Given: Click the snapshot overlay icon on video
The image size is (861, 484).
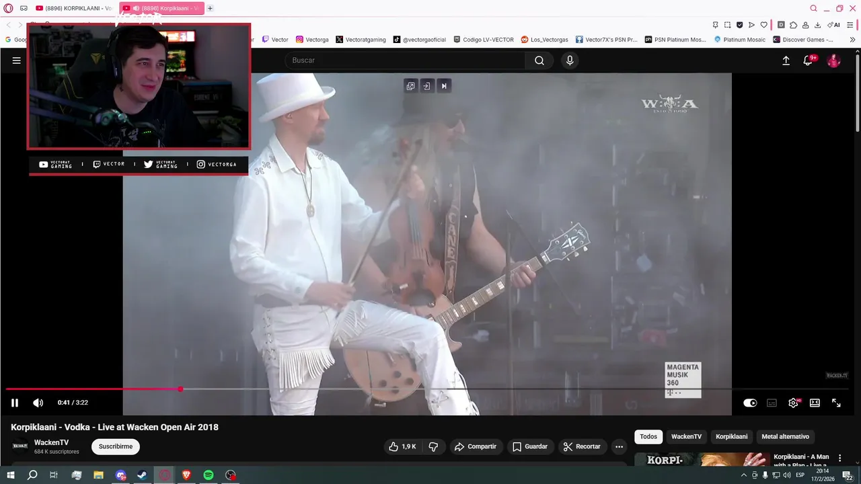Looking at the screenshot, I should (x=426, y=85).
